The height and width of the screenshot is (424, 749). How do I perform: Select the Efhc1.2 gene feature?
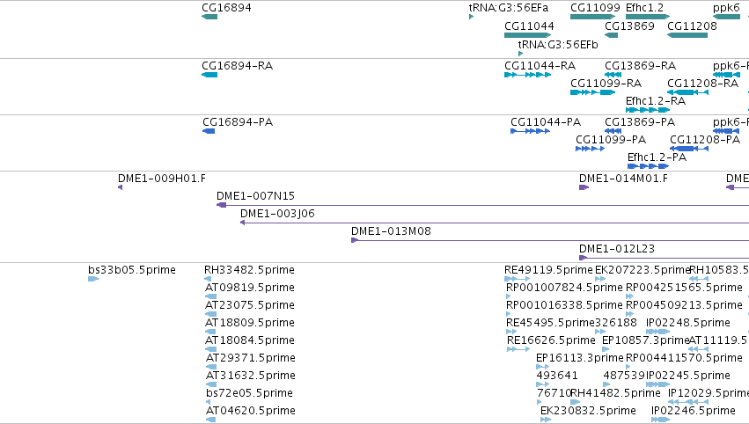coord(648,17)
